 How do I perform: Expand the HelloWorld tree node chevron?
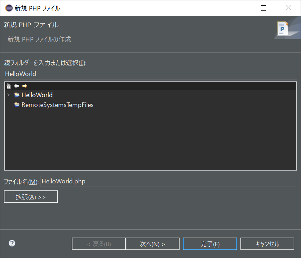point(8,95)
